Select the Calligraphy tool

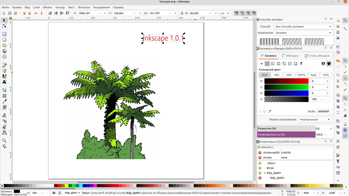click(x=4, y=76)
